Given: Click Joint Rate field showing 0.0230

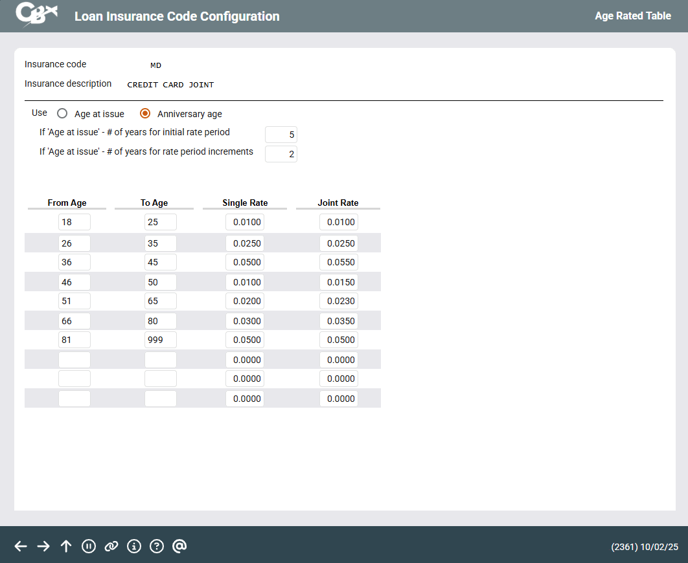Looking at the screenshot, I should point(339,301).
